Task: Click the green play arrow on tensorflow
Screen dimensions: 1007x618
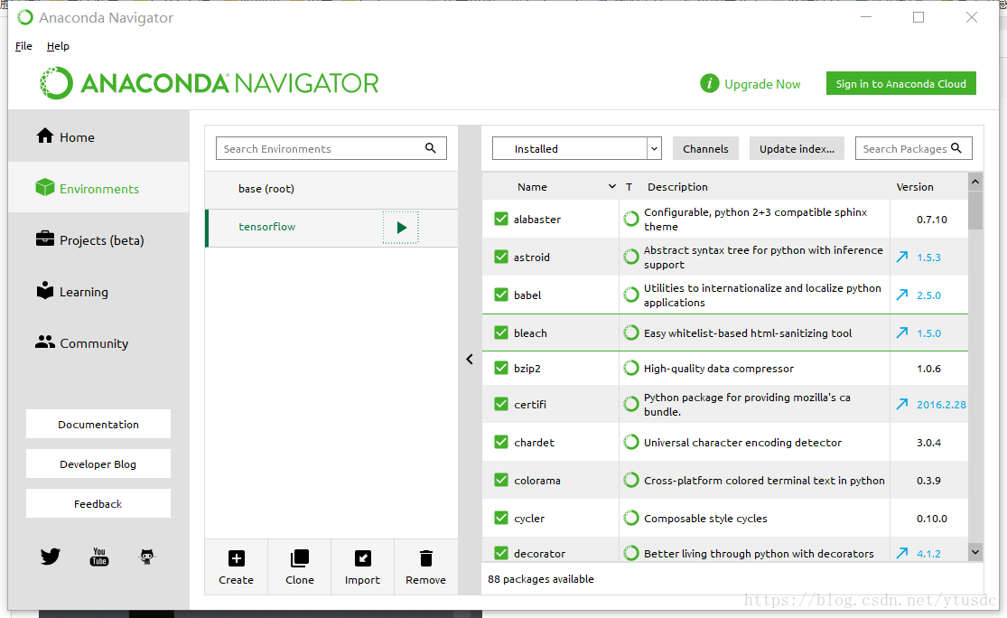Action: tap(401, 228)
